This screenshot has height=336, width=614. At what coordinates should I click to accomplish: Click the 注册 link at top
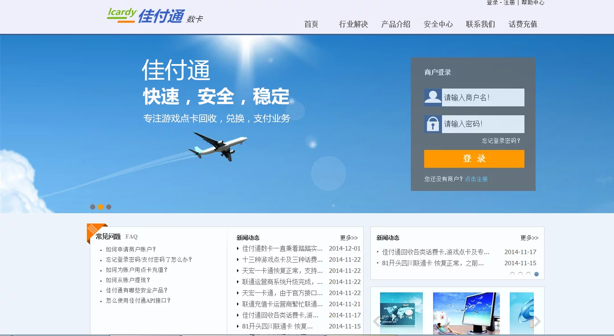(x=509, y=2)
